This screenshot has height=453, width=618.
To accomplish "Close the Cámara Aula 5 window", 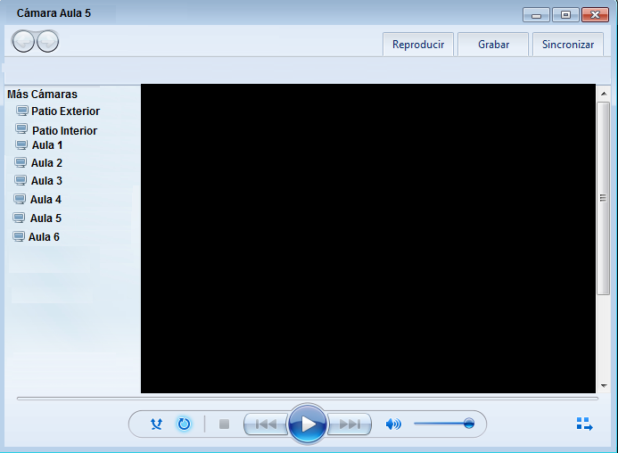I will coord(595,15).
